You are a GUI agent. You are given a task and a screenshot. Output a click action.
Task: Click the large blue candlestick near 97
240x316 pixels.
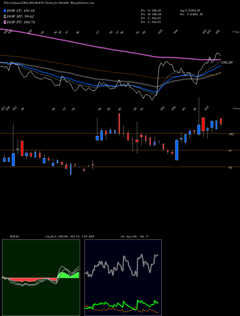pyautogui.click(x=177, y=150)
